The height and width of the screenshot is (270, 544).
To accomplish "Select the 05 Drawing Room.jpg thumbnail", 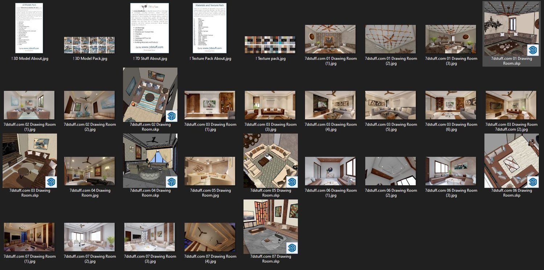I will coord(210,171).
